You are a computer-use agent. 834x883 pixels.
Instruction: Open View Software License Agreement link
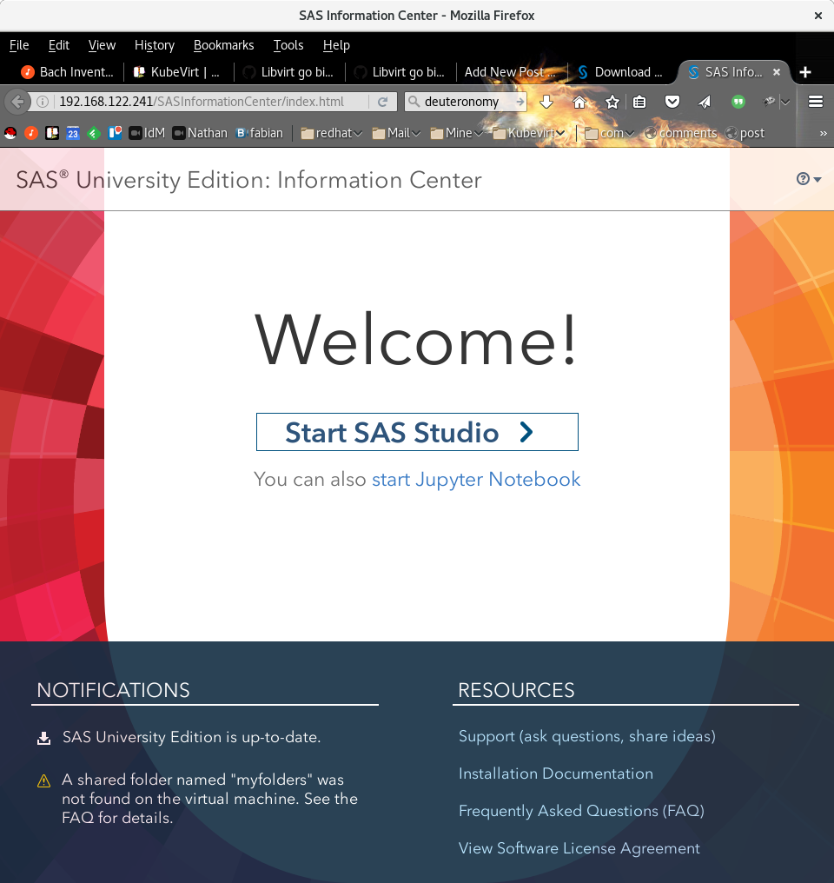click(579, 848)
